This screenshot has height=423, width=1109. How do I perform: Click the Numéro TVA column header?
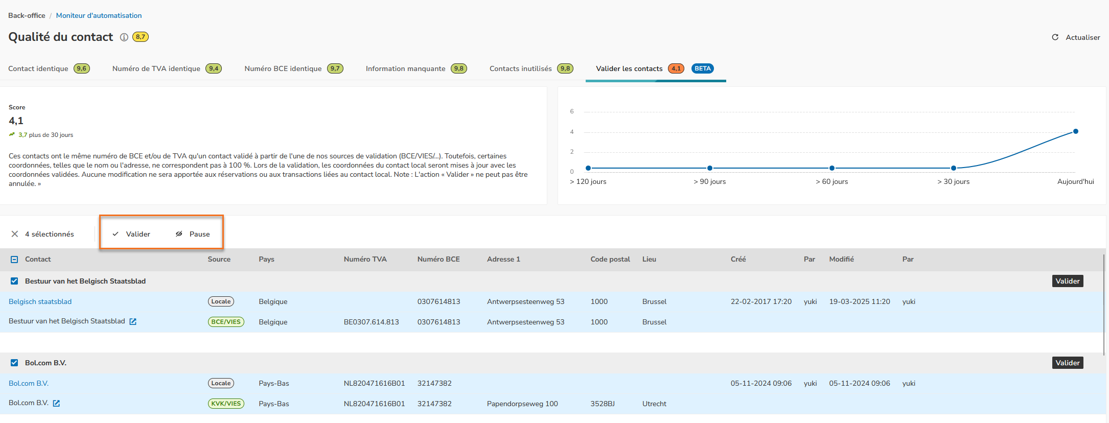pyautogui.click(x=365, y=260)
